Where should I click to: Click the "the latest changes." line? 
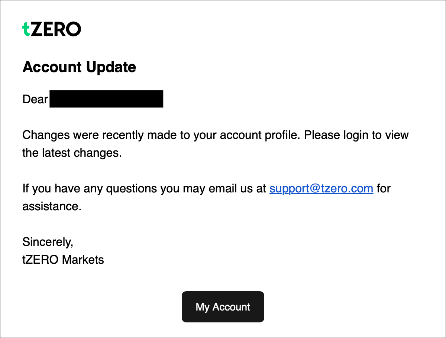coord(72,153)
